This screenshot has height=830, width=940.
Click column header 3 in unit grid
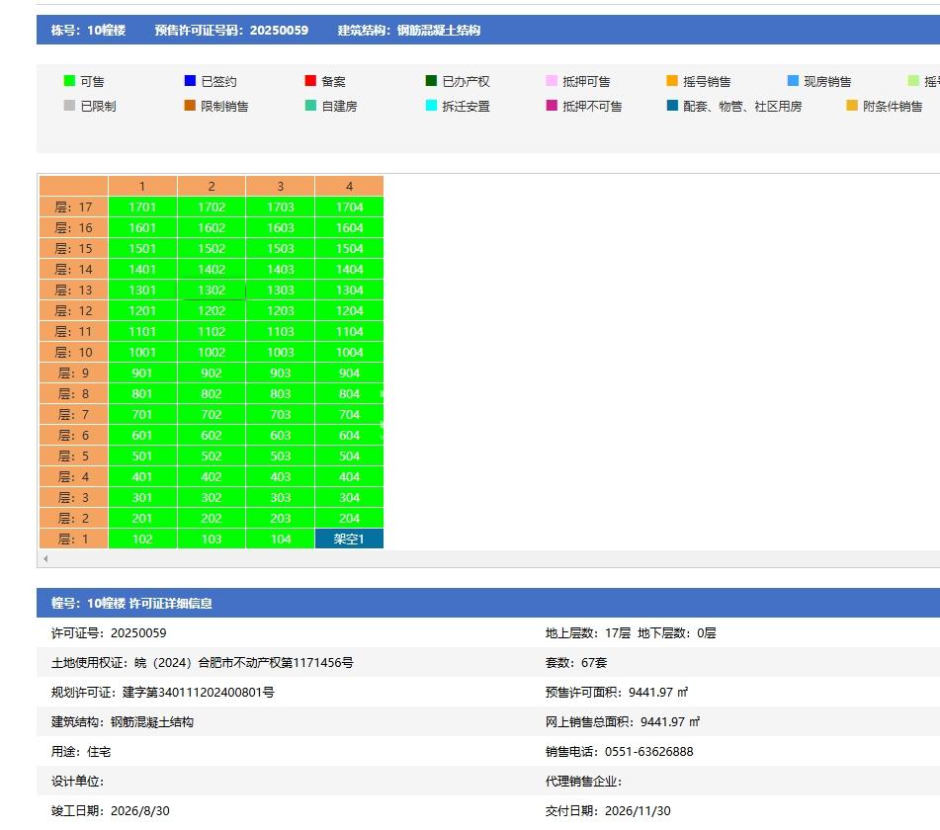(281, 187)
